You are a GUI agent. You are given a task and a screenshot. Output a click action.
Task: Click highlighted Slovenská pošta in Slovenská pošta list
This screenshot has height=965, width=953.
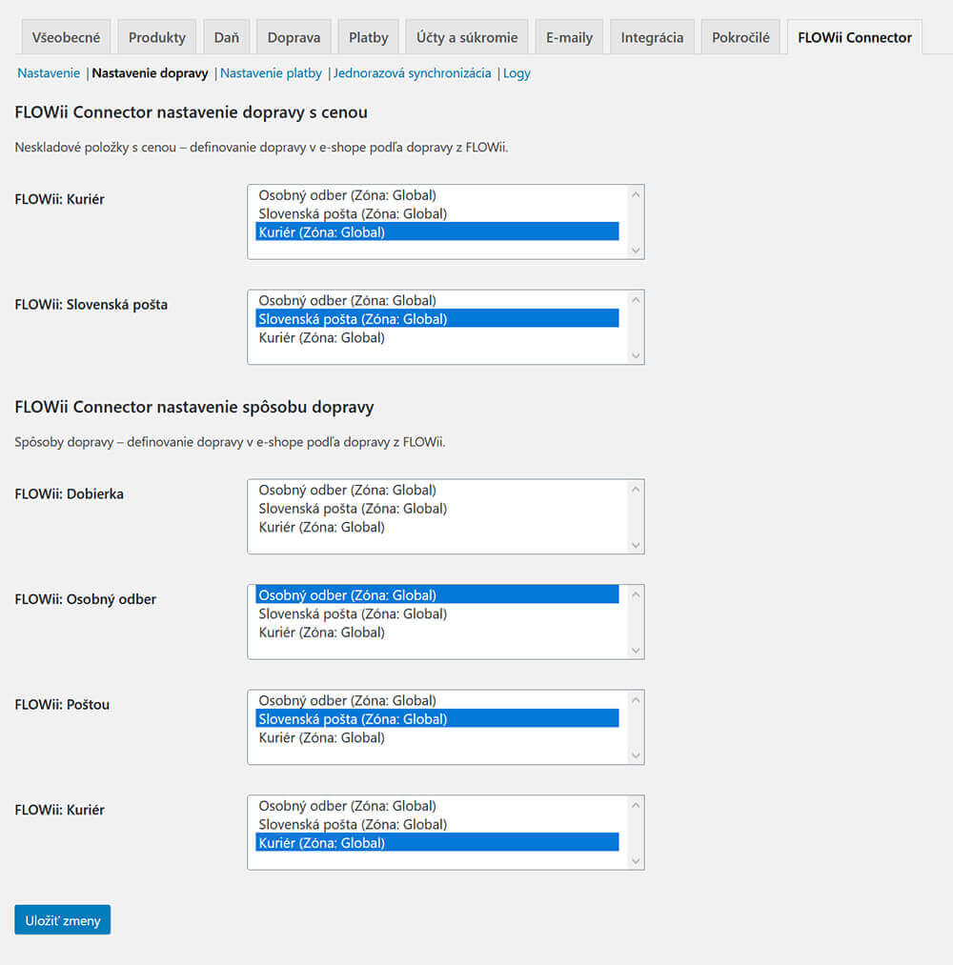point(437,318)
